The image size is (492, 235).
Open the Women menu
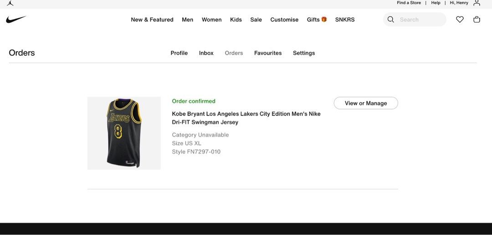point(211,20)
